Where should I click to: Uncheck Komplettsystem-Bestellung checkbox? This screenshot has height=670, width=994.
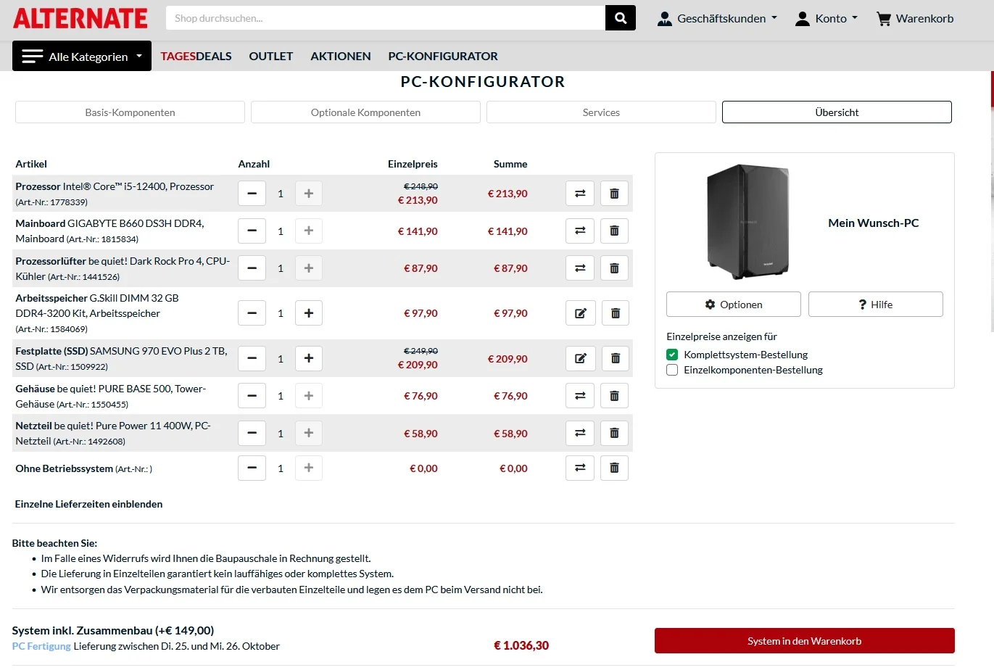672,355
